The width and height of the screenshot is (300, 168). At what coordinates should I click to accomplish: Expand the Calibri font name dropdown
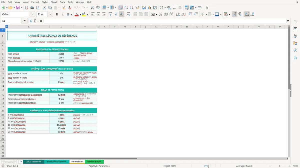pos(32,14)
